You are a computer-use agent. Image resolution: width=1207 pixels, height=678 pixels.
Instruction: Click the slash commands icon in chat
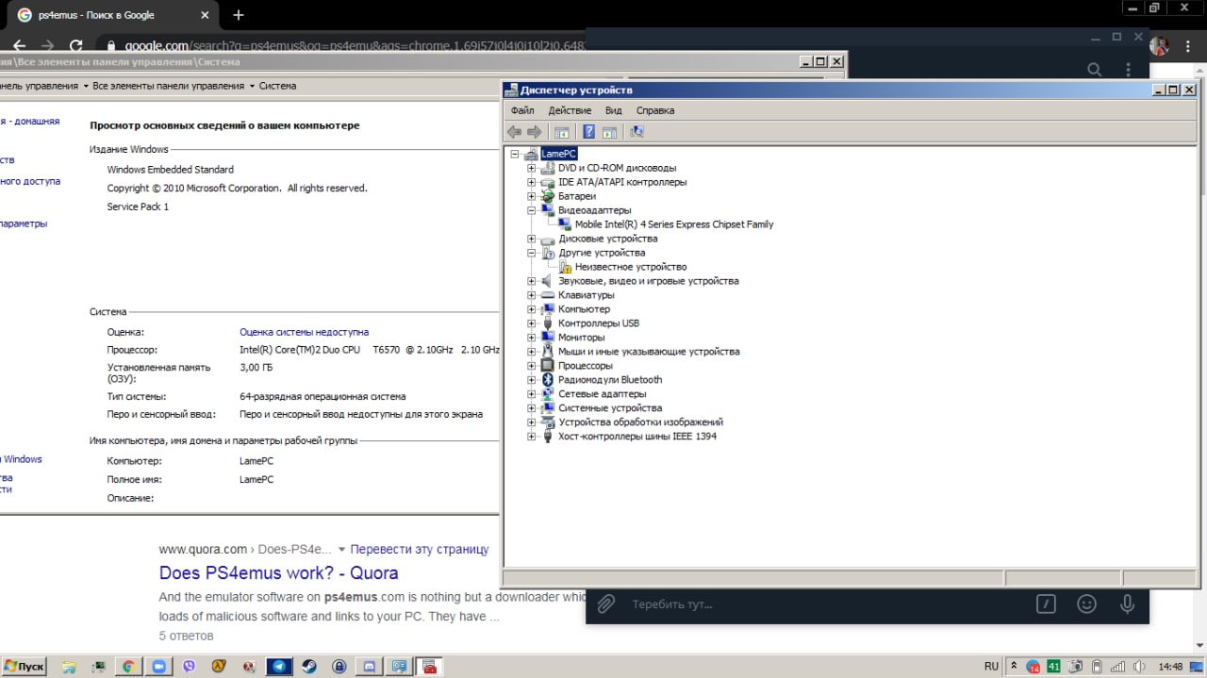click(x=1045, y=604)
